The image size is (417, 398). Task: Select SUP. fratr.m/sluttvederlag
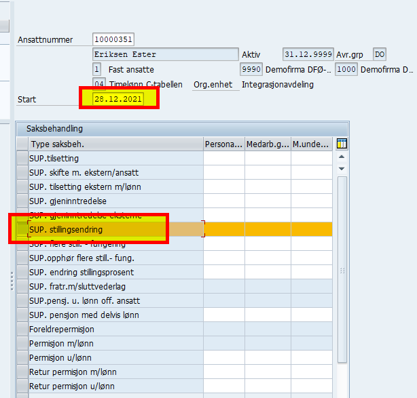coord(77,287)
